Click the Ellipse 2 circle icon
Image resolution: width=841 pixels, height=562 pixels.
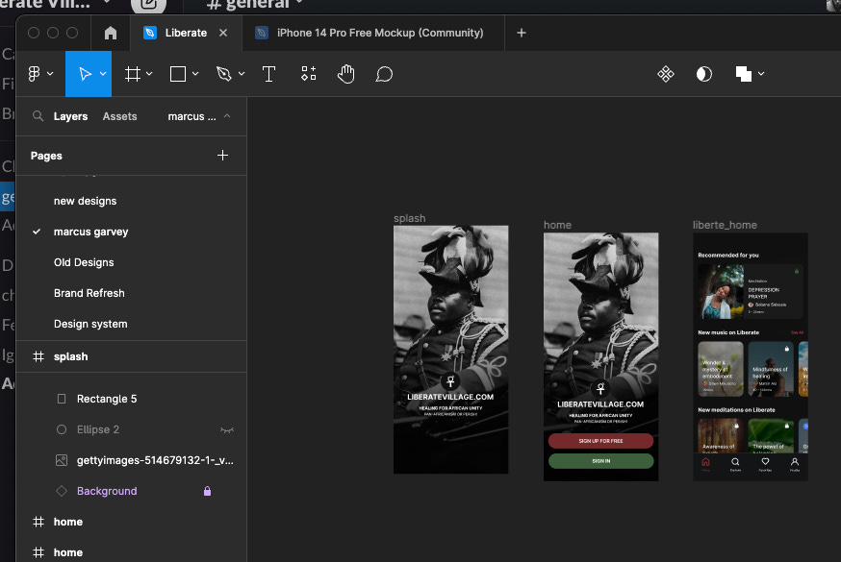click(x=62, y=429)
